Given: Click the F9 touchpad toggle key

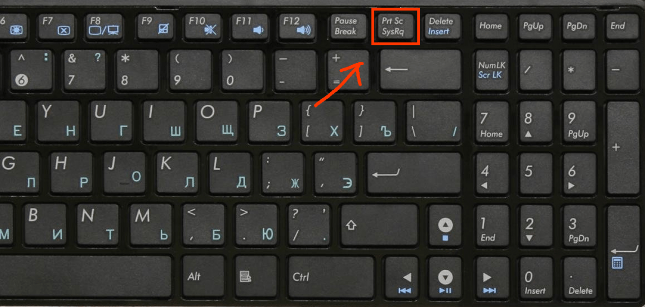Looking at the screenshot, I should (x=154, y=27).
